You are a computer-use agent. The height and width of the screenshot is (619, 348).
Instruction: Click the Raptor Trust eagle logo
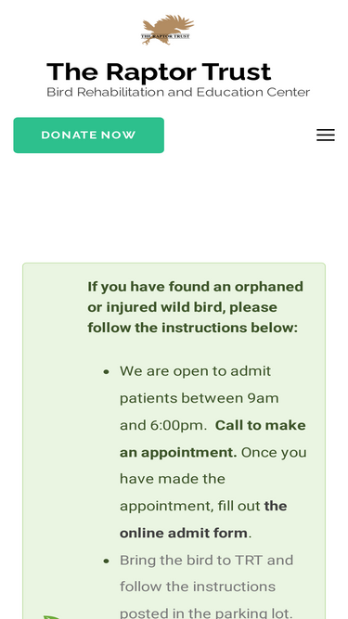(168, 30)
